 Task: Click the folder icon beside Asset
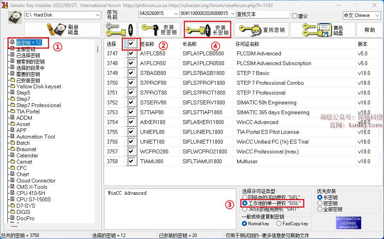(x=13, y=124)
